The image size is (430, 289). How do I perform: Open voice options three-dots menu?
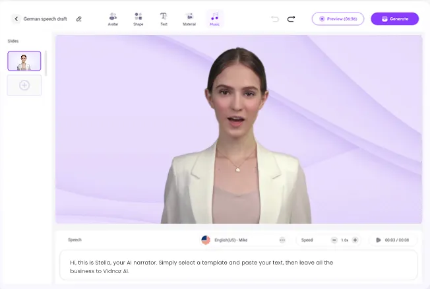pyautogui.click(x=282, y=240)
